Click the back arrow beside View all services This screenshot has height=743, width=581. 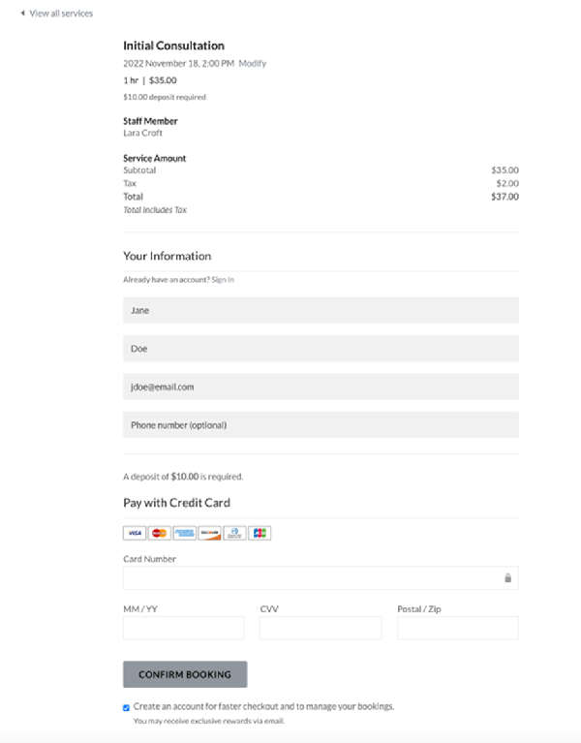pos(22,14)
